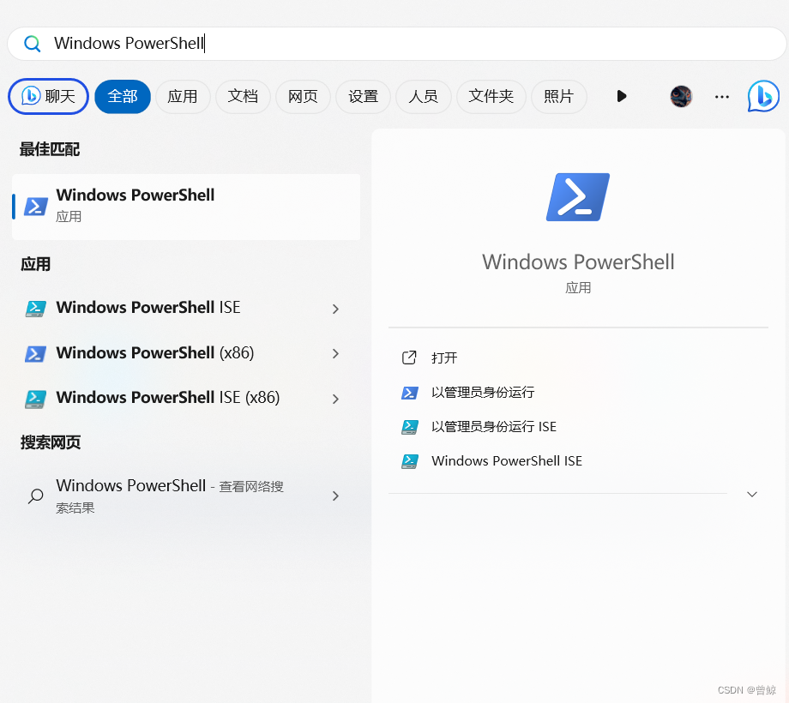The image size is (789, 703).
Task: Select the 网页 filter tab
Action: click(303, 96)
